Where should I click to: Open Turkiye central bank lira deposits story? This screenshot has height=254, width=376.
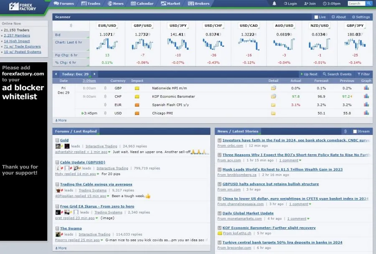[x=282, y=242]
